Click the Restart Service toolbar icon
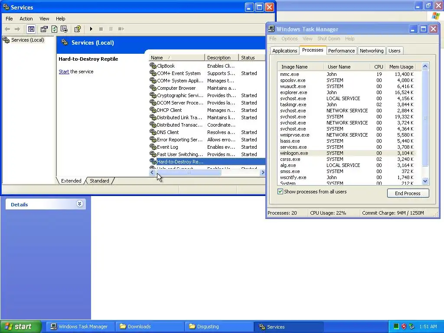 121,29
